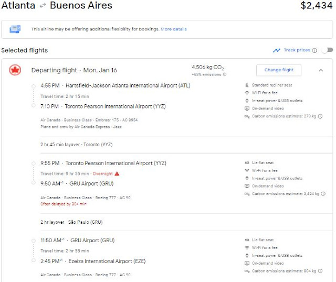
Task: Click CO2 icon beside 278 kg estimate
Action: coord(247,116)
